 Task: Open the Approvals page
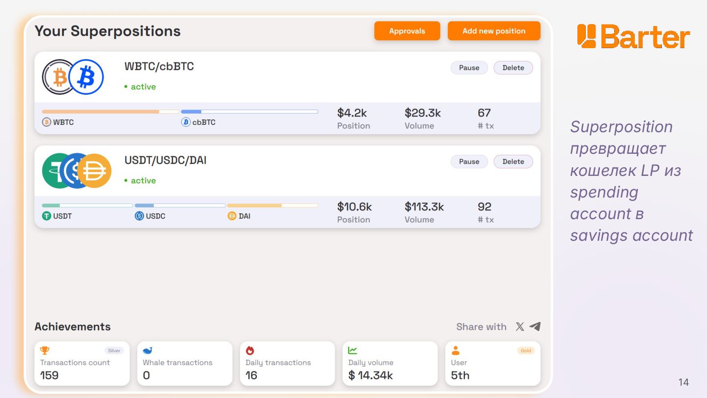click(x=407, y=31)
